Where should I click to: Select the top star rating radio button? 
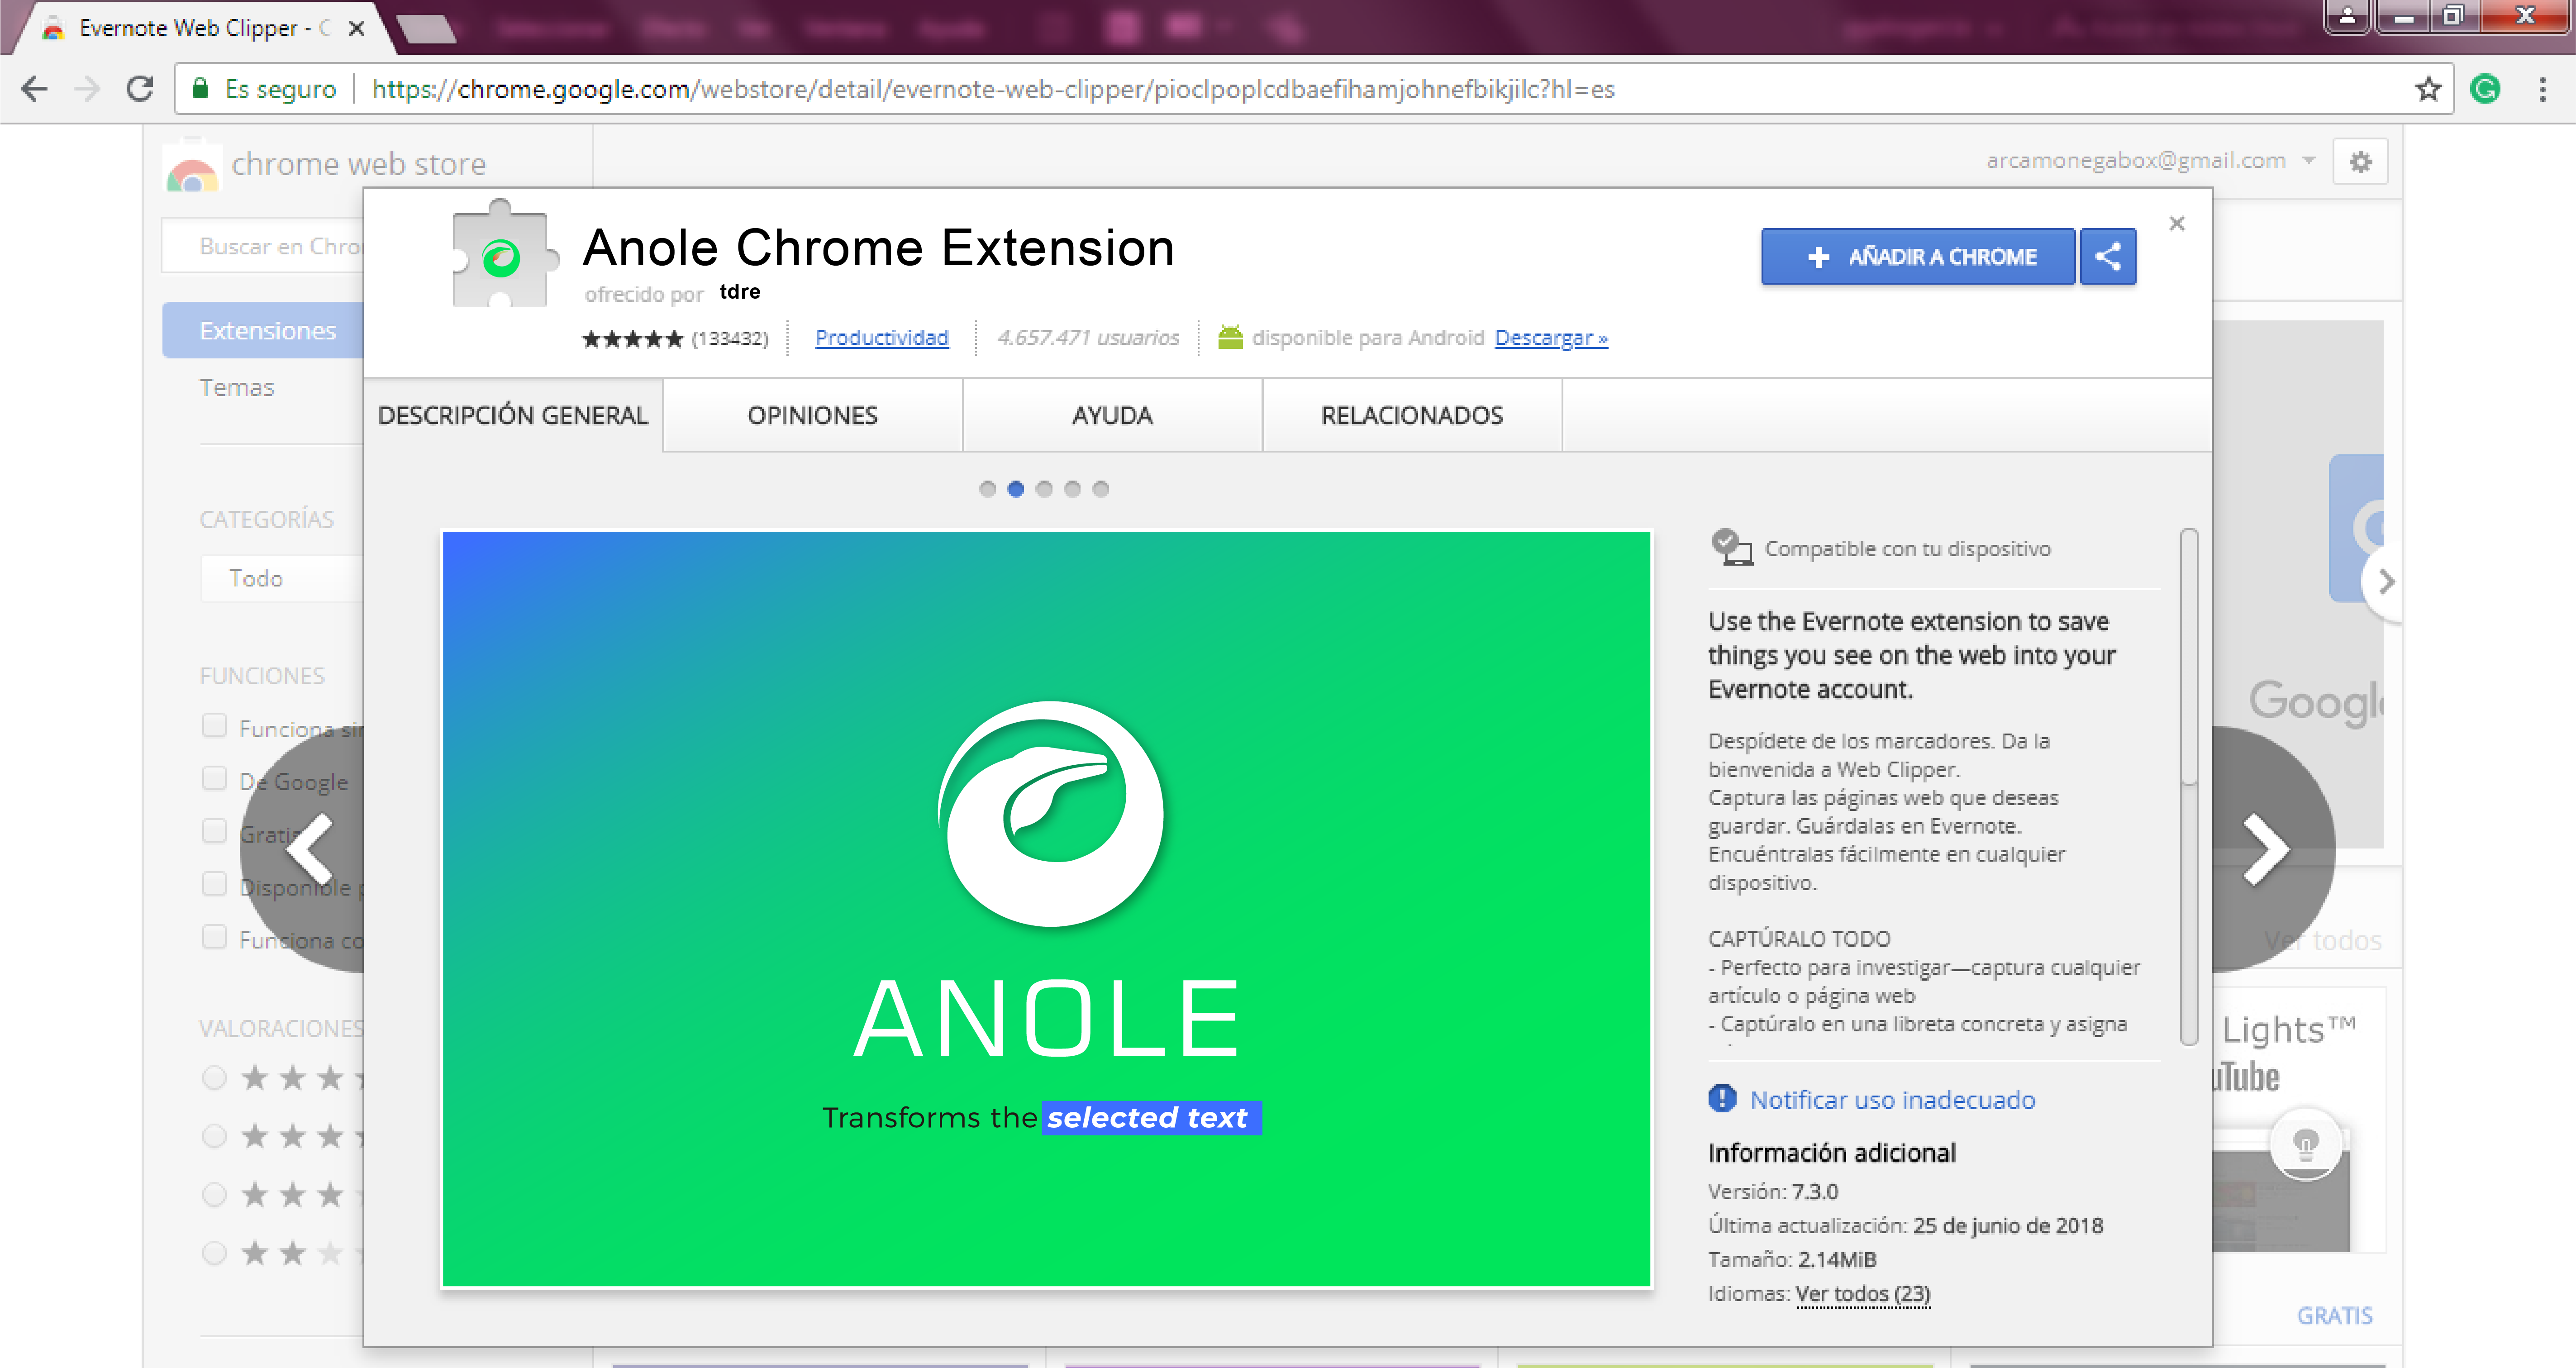click(214, 1078)
